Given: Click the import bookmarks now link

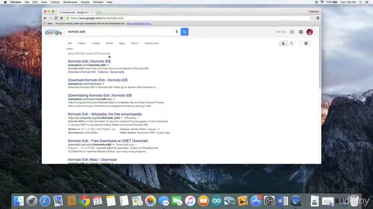Looking at the screenshot, I should coord(139,23).
